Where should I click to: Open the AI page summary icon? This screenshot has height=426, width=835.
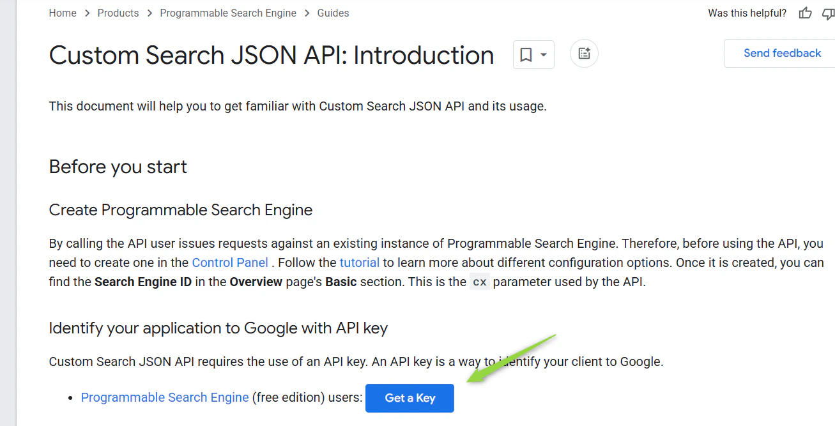pos(583,54)
